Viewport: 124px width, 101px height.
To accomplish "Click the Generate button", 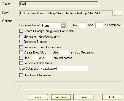I will coord(61,97).
